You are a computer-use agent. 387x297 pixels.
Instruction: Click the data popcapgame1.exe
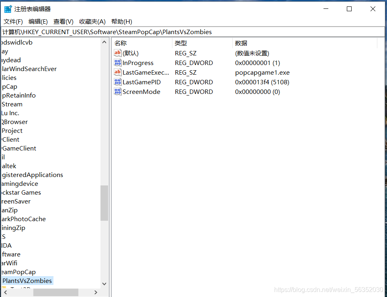262,73
